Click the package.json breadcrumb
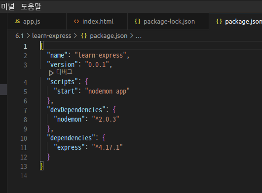The image size is (262, 193). [x=109, y=36]
